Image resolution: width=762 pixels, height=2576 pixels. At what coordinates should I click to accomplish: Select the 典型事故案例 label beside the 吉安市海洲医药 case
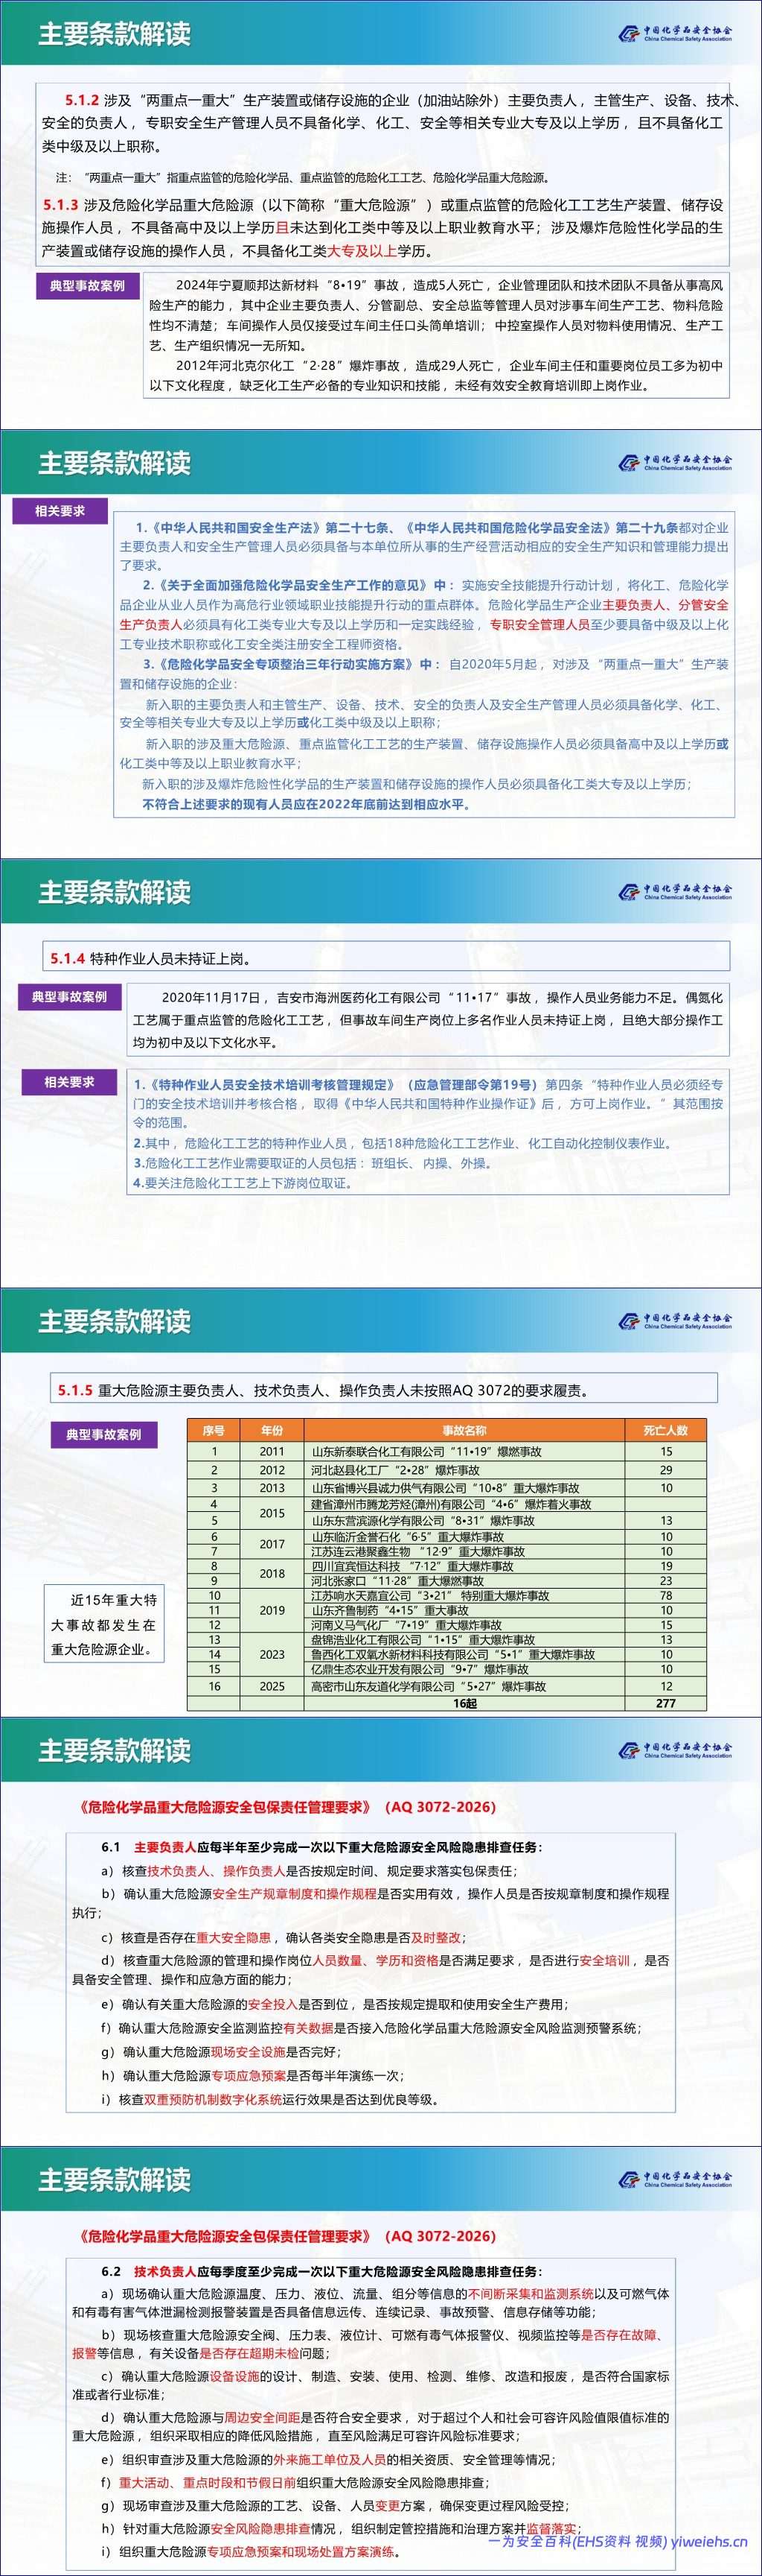[70, 996]
